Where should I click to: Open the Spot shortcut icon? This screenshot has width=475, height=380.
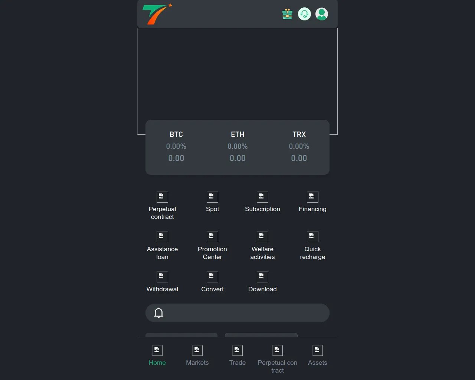[212, 197]
